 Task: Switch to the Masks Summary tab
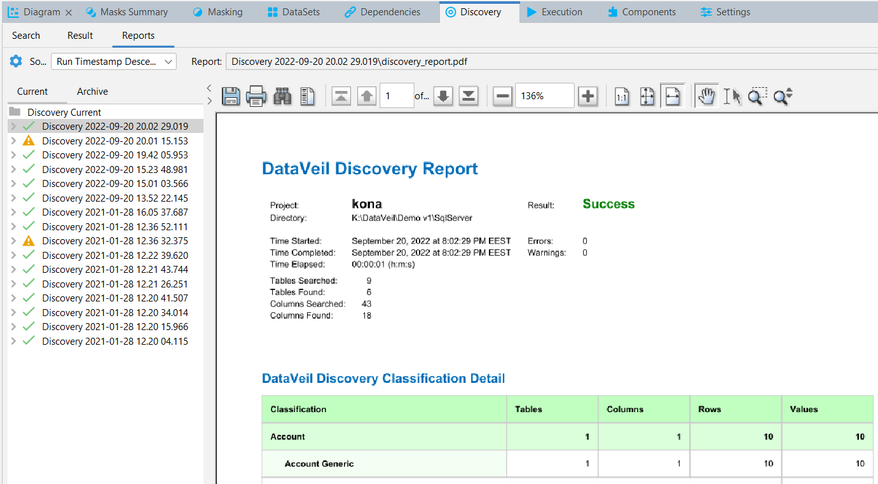[x=127, y=12]
